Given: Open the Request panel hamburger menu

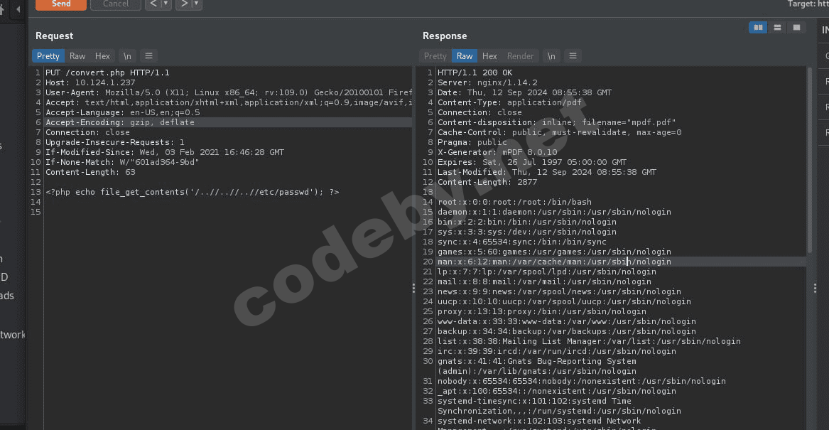Looking at the screenshot, I should point(148,56).
